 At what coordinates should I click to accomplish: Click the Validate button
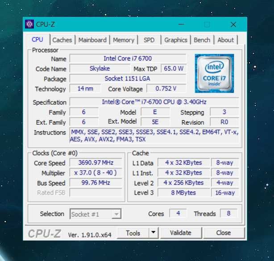pyautogui.click(x=181, y=233)
